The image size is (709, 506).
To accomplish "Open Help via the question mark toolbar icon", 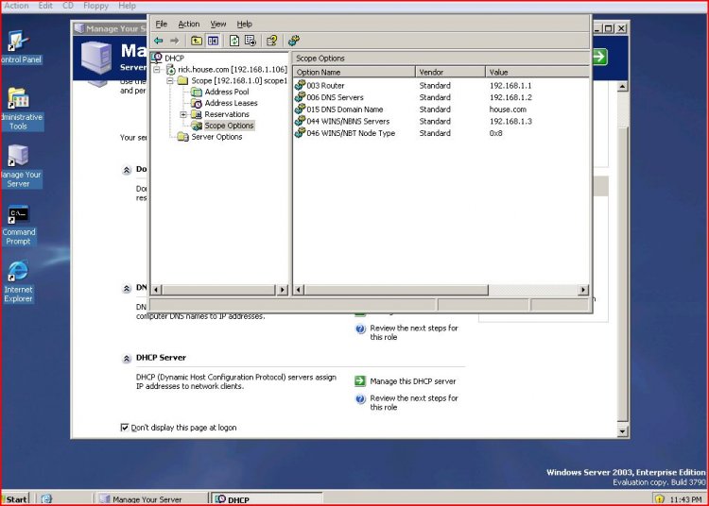I will 271,41.
